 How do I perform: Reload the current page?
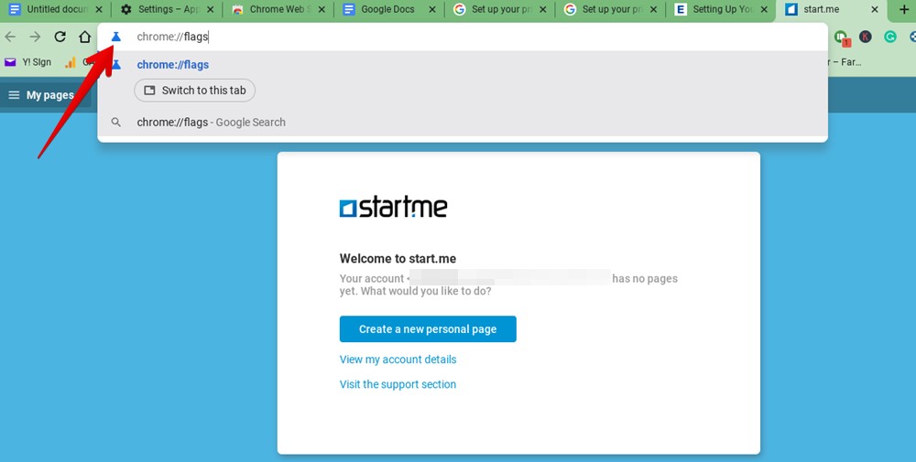(x=60, y=37)
